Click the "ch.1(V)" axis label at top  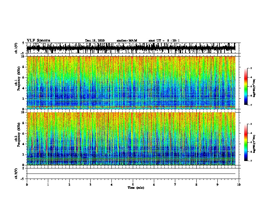click(16, 48)
